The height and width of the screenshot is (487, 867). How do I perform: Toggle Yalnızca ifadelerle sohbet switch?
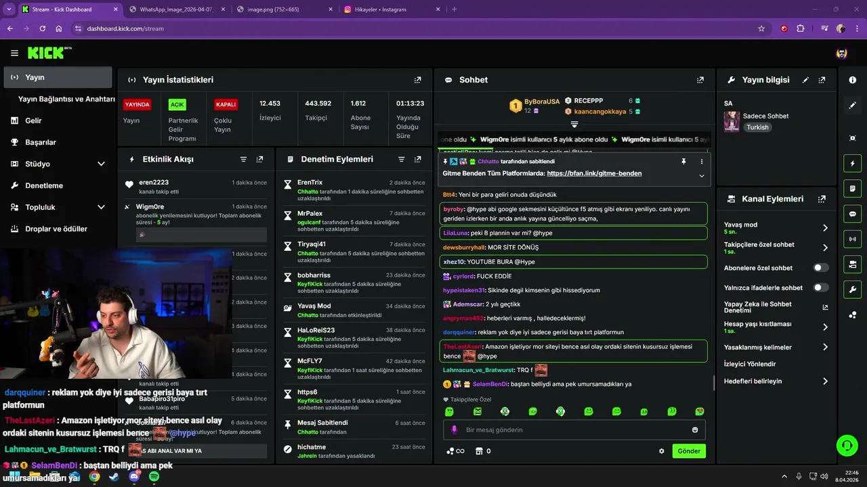[821, 287]
